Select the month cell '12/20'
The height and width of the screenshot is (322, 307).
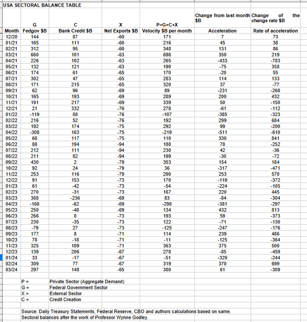tap(12, 37)
